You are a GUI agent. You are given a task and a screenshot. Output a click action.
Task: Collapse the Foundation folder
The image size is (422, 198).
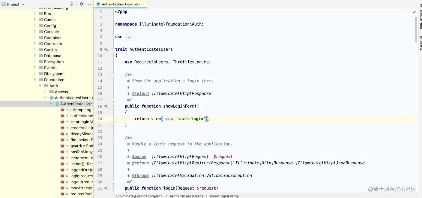click(34, 80)
